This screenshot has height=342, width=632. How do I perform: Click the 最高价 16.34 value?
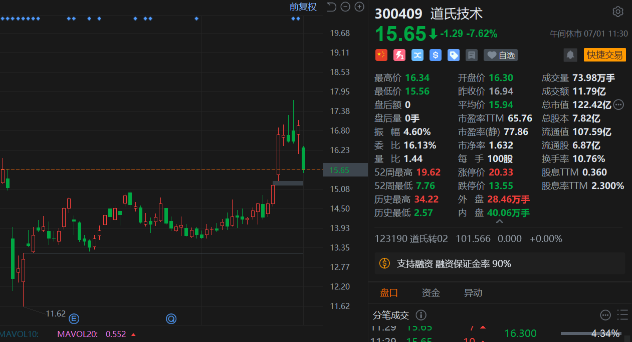(417, 77)
